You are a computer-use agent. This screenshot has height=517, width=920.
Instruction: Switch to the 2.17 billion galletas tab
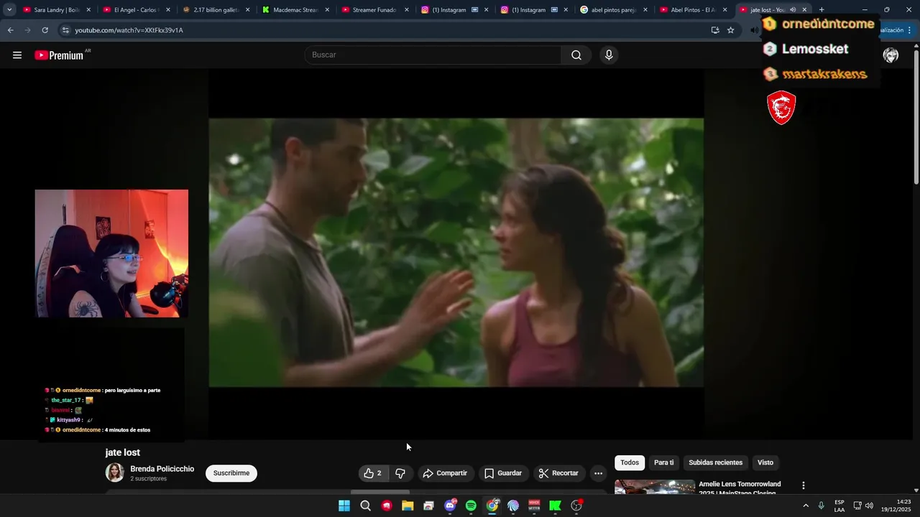click(216, 10)
